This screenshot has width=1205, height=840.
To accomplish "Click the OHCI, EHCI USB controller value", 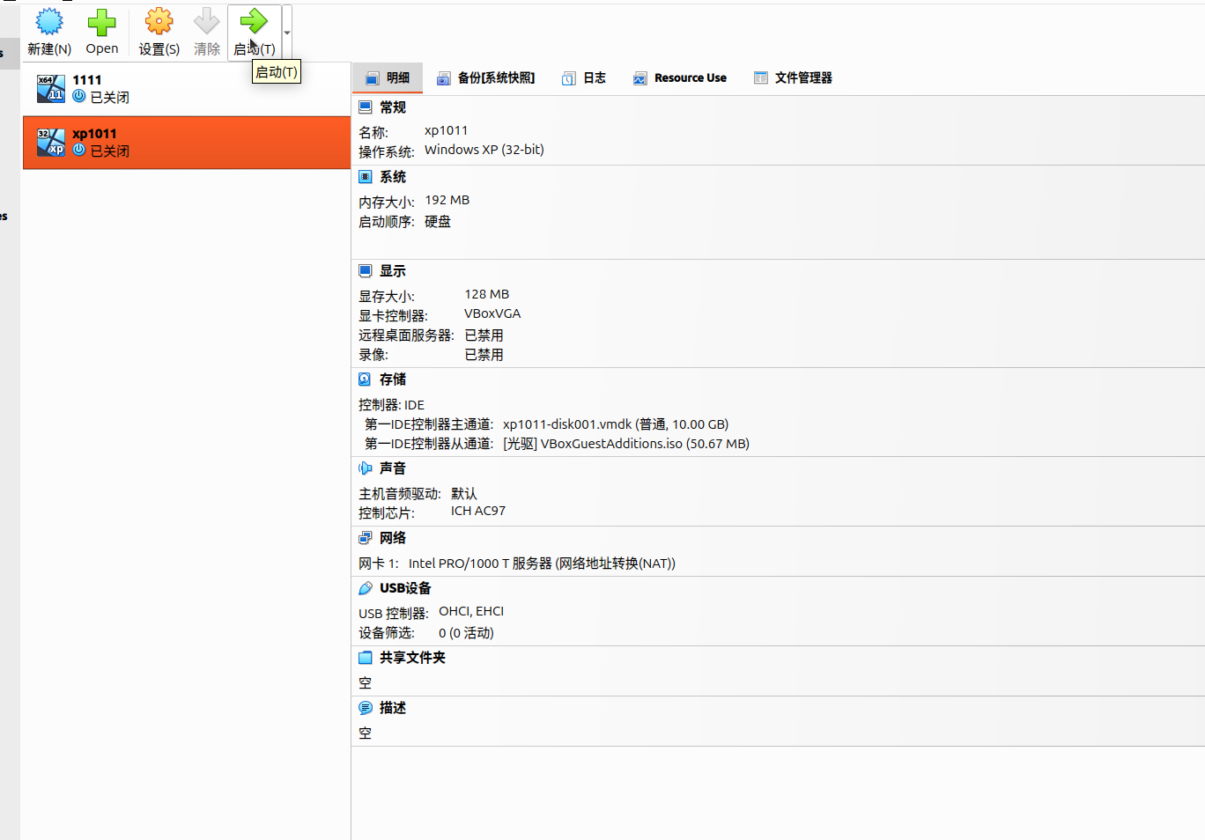I will pyautogui.click(x=471, y=611).
